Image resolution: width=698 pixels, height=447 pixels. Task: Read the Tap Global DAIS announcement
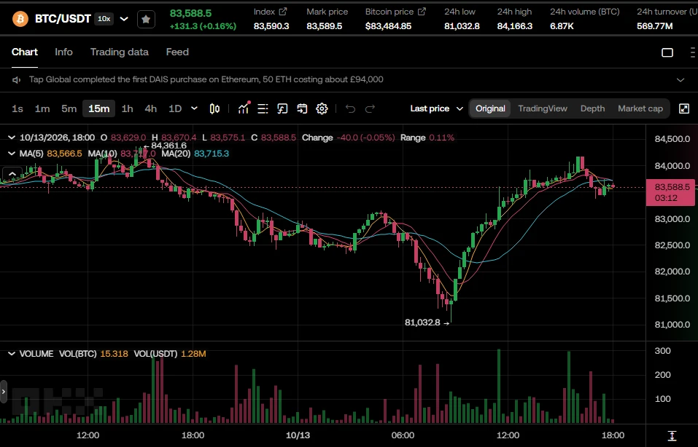click(x=206, y=79)
